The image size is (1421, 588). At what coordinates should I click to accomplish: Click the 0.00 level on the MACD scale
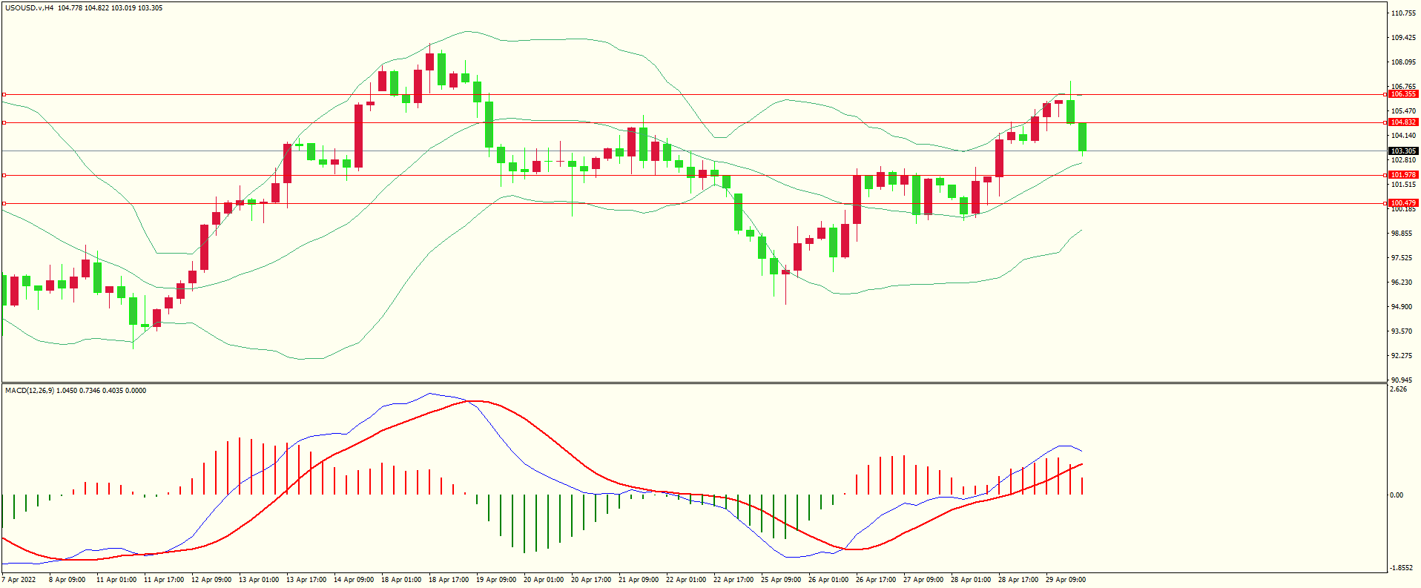[1396, 495]
